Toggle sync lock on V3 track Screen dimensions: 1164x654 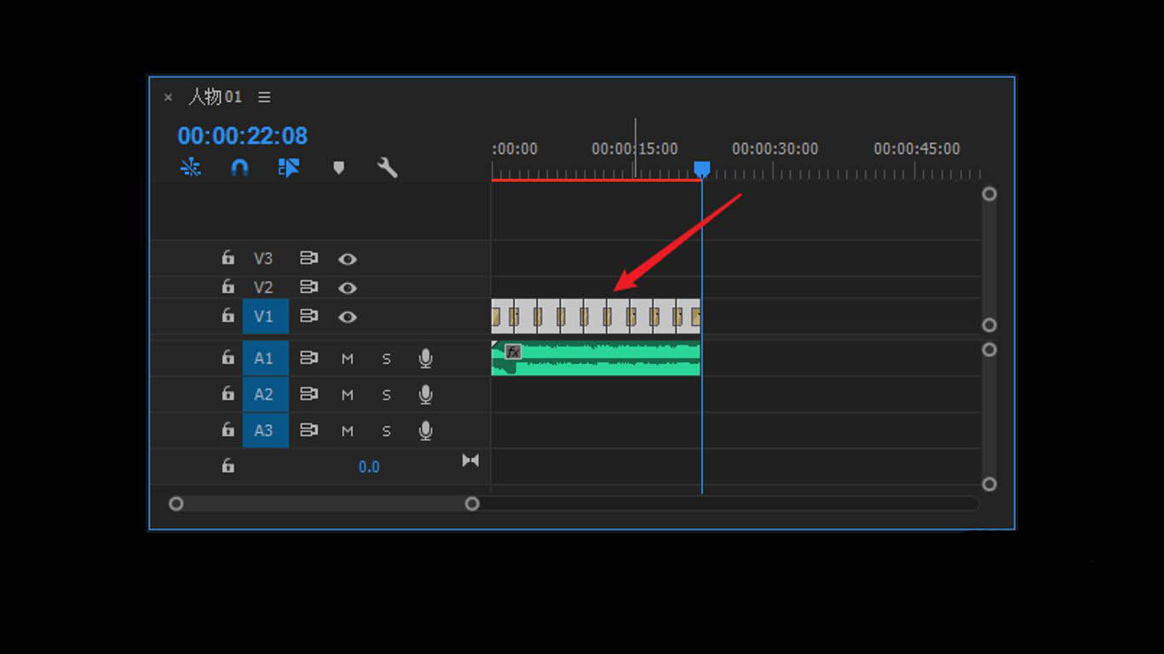(308, 258)
